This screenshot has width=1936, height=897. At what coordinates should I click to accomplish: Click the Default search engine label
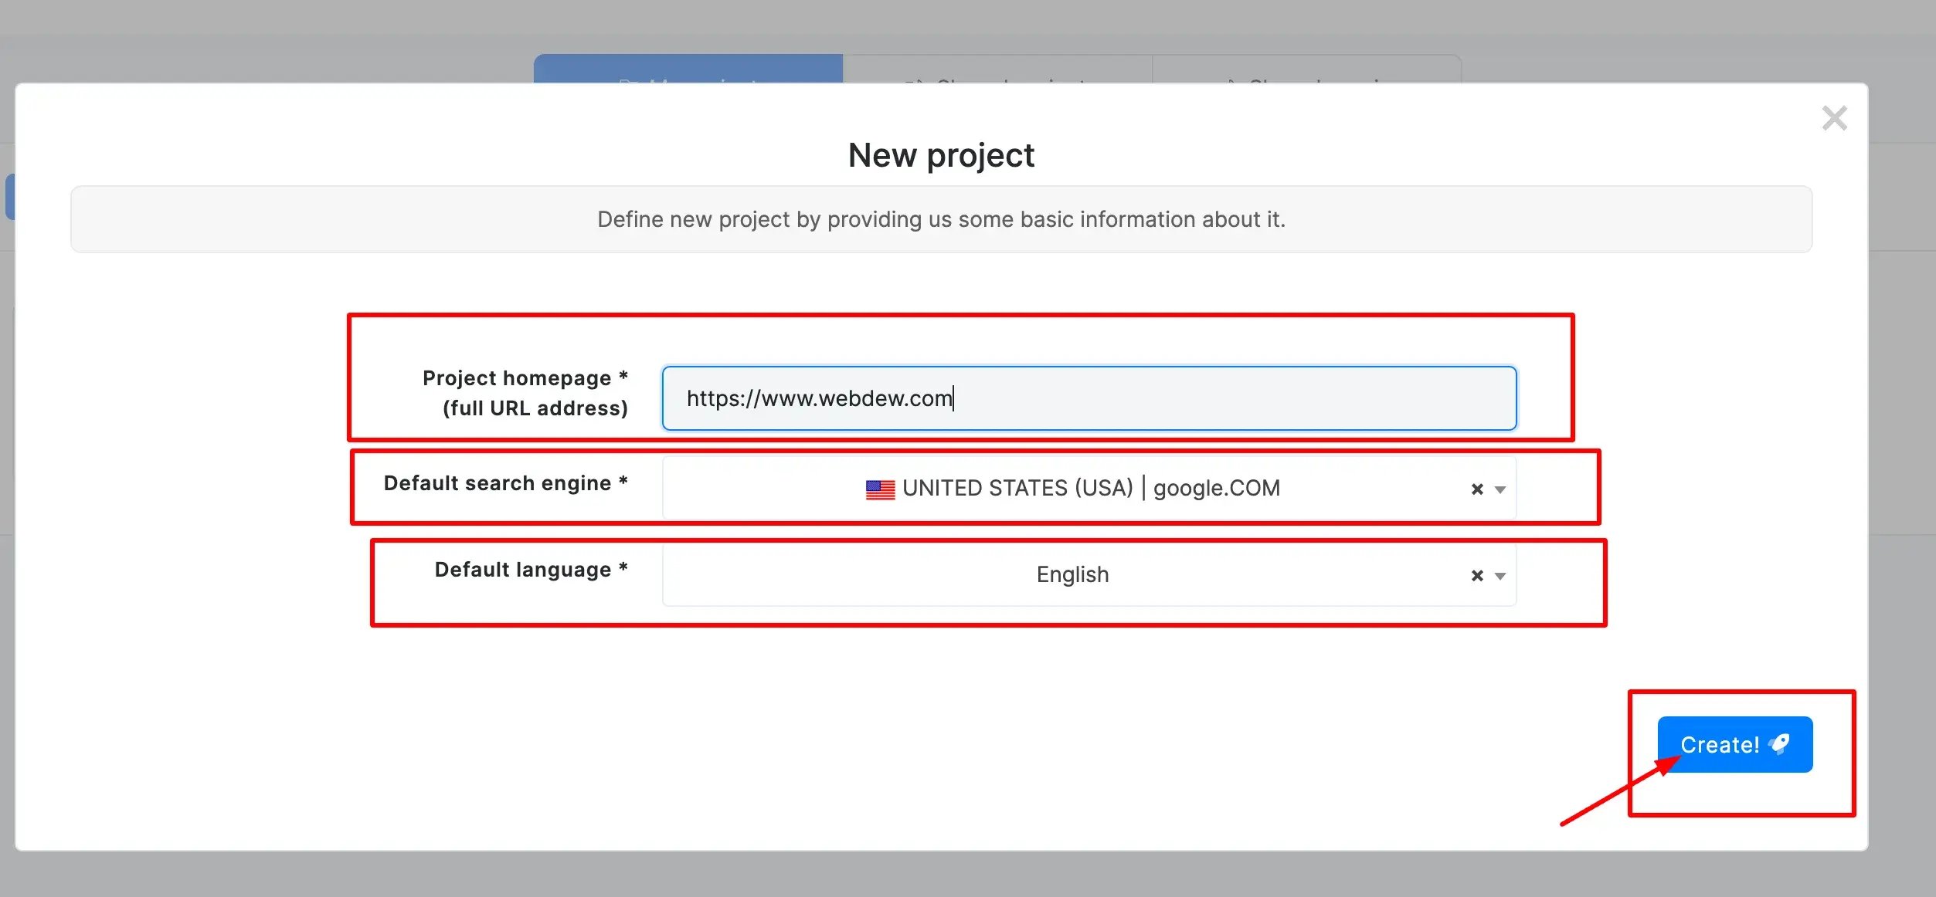click(x=505, y=483)
